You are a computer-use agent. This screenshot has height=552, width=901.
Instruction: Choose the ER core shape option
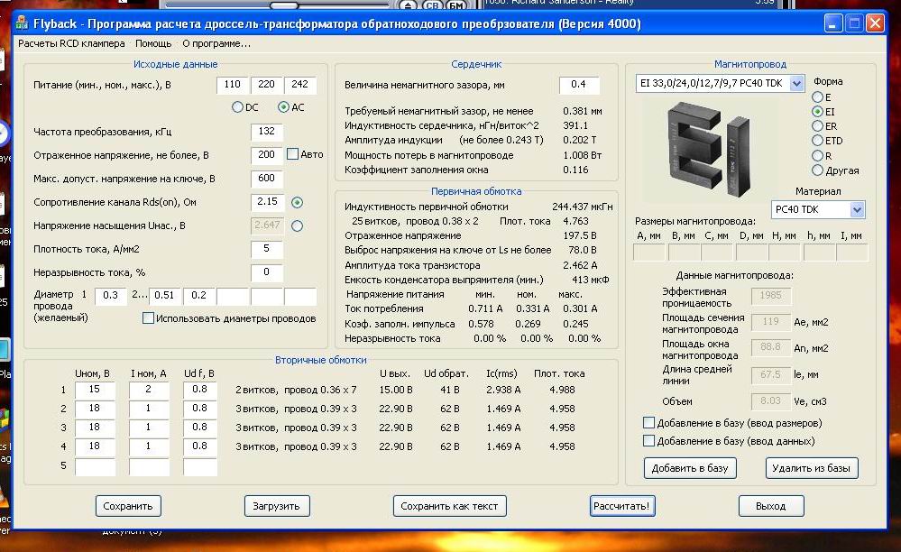click(x=818, y=126)
